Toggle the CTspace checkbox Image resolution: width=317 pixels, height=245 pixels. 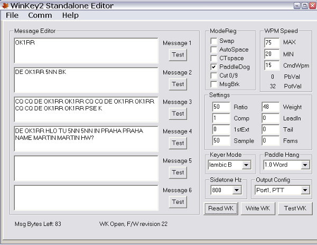(213, 59)
